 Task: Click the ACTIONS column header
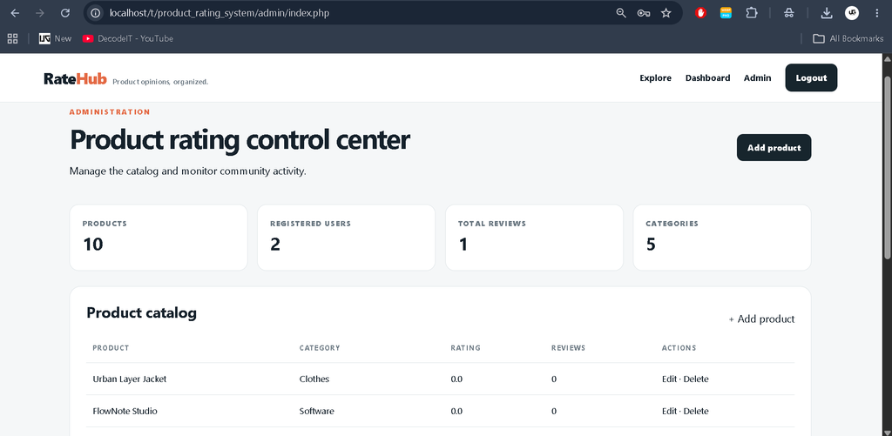(x=679, y=348)
